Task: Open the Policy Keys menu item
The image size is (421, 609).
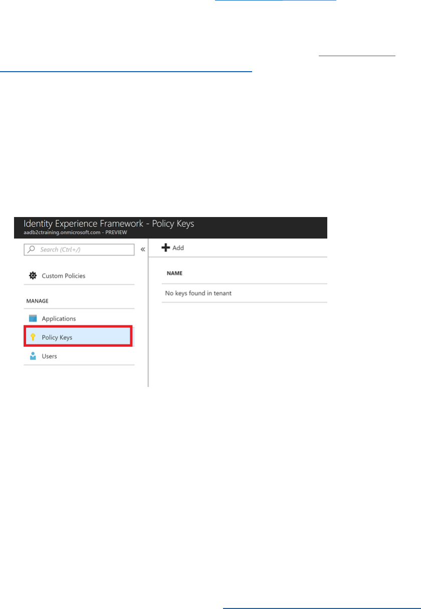Action: pyautogui.click(x=79, y=337)
